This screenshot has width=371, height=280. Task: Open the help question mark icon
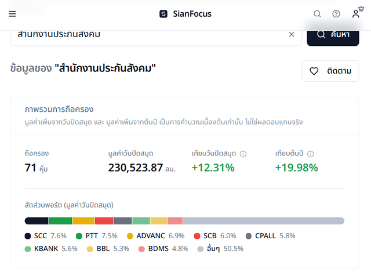336,14
